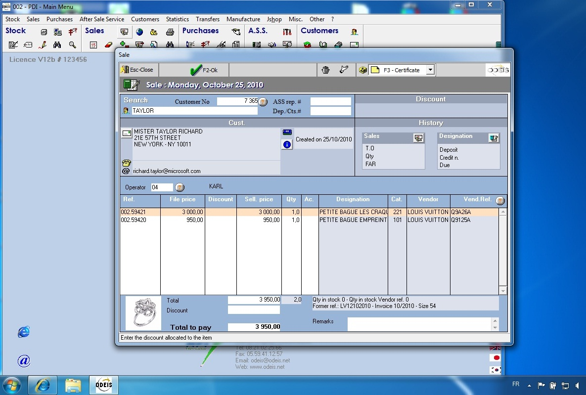Open the Sales menu
This screenshot has width=586, height=395.
coord(33,19)
